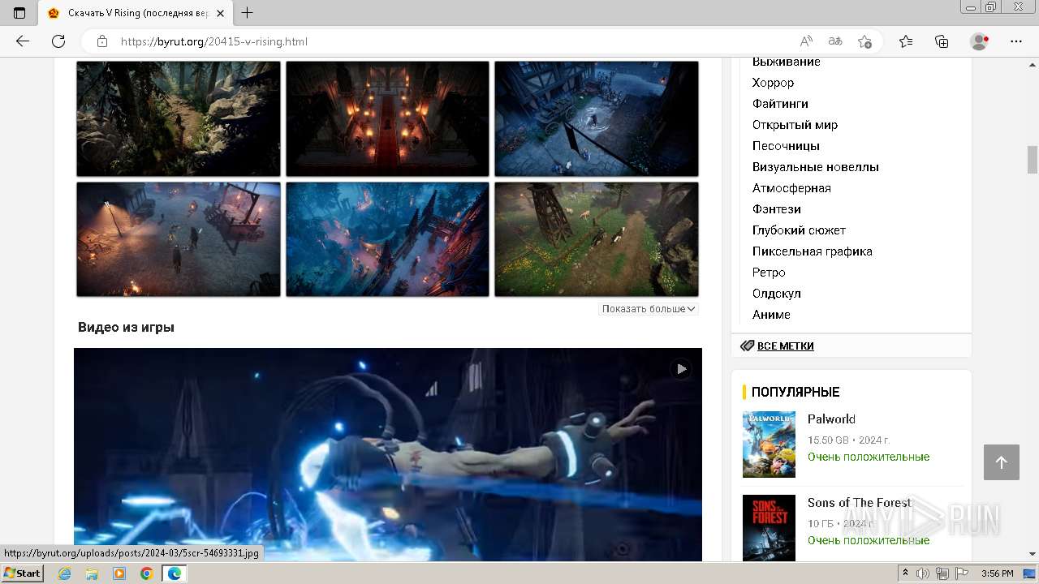Open the Выживание tag
Image resolution: width=1039 pixels, height=584 pixels.
click(786, 62)
